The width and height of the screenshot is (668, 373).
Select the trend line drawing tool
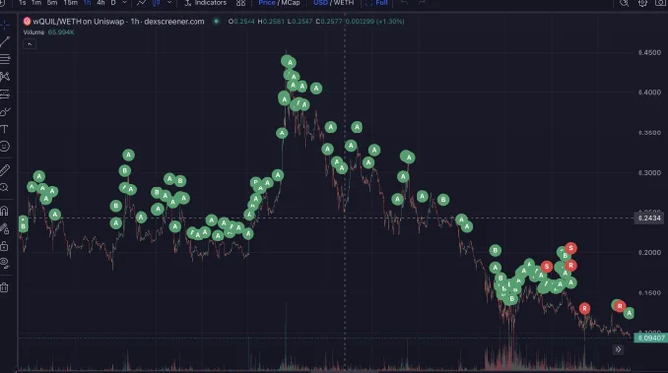[5, 42]
